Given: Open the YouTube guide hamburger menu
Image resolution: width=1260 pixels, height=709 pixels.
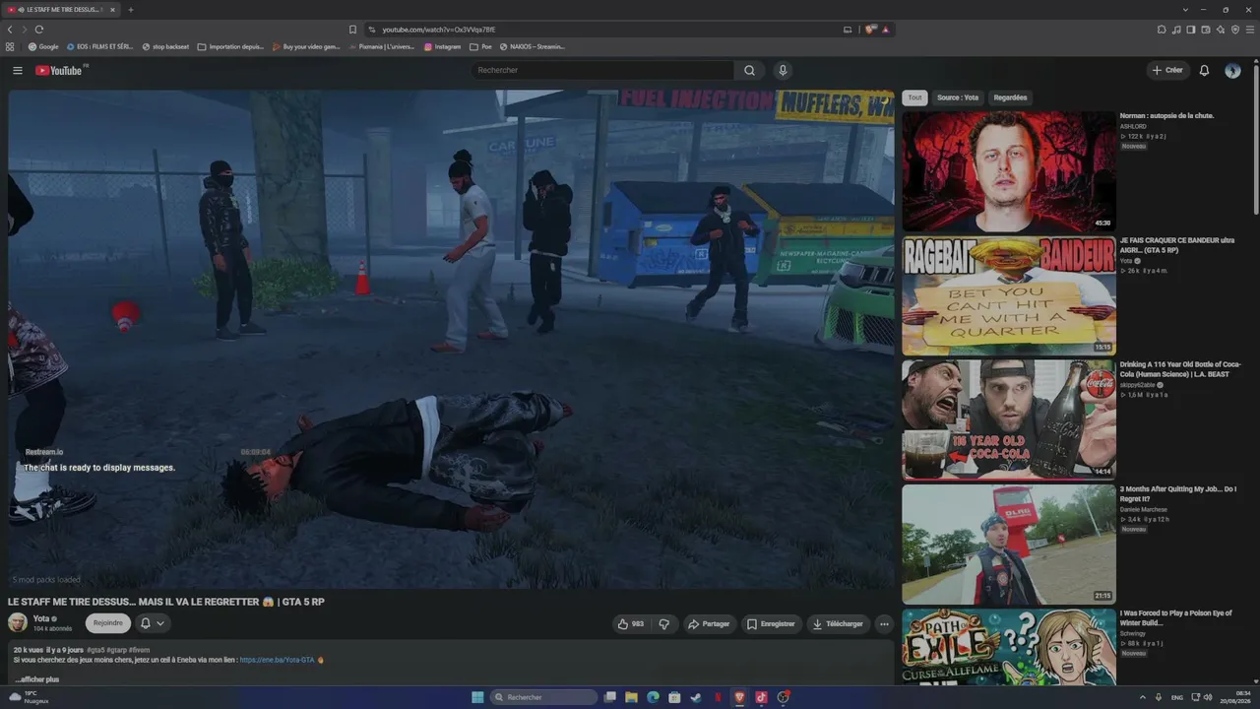Looking at the screenshot, I should point(17,71).
